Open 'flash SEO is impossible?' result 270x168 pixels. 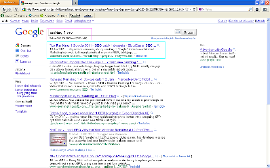pos(96,62)
